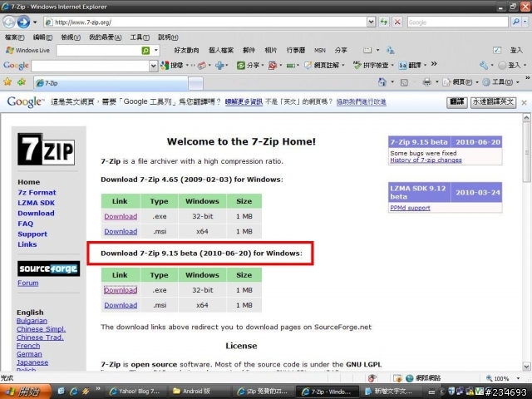532x399 pixels.
Task: Click the address bar with 7-zip.org URL
Action: point(205,22)
